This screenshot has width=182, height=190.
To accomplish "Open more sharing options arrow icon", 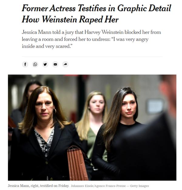I will pyautogui.click(x=66, y=64).
